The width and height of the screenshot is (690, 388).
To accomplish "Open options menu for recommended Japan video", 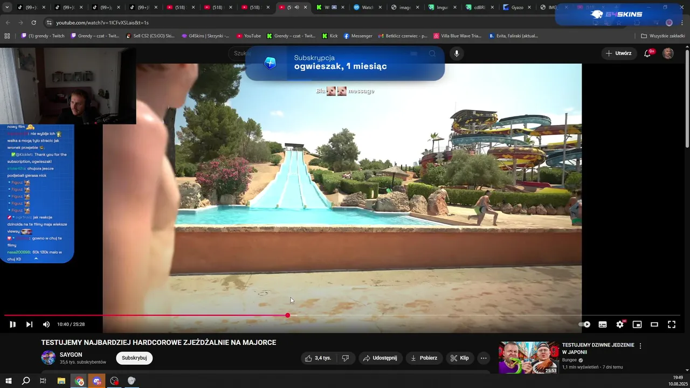I will pyautogui.click(x=640, y=346).
